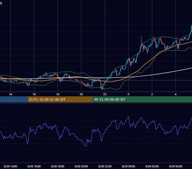192x169 pixels.
Task: Click the 9/29 04:00 time label
Action: click(176, 166)
